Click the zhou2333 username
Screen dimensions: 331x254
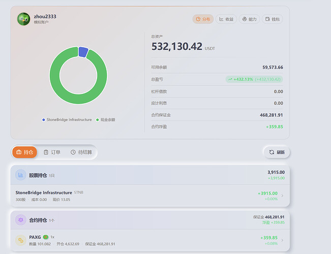(x=45, y=16)
